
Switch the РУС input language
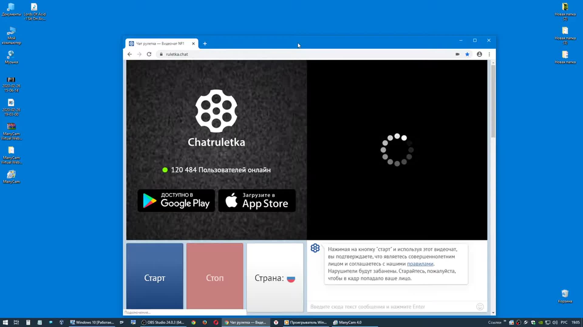point(564,322)
